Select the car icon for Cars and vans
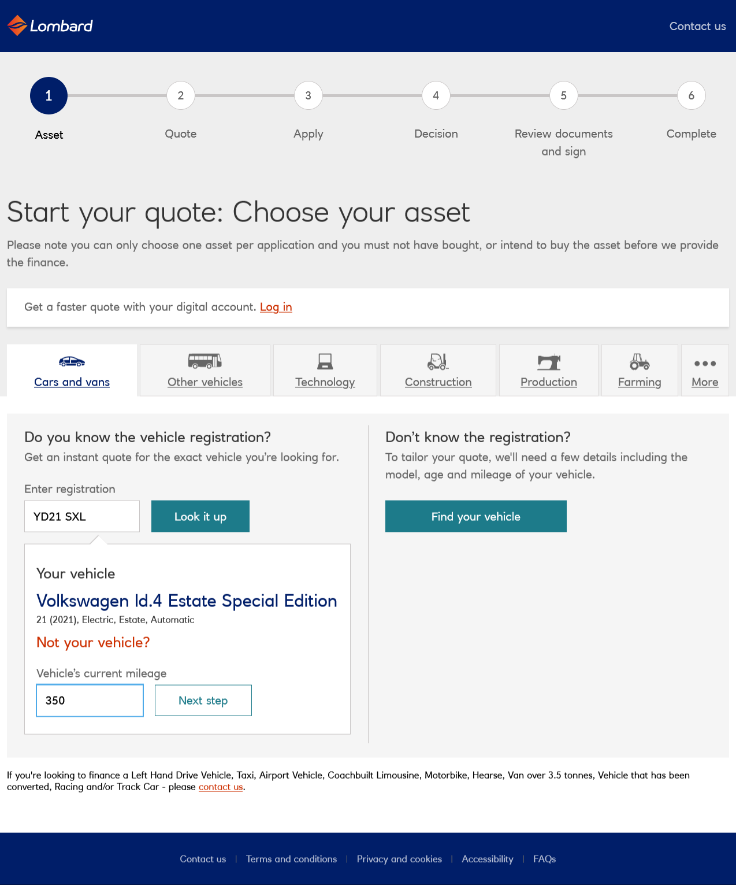 pos(72,362)
